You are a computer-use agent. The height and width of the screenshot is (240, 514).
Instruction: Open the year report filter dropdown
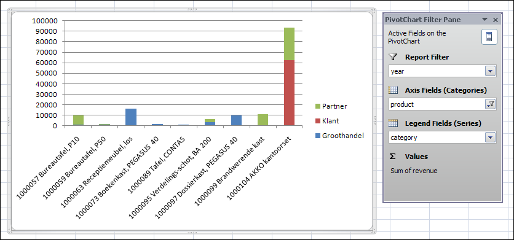491,71
